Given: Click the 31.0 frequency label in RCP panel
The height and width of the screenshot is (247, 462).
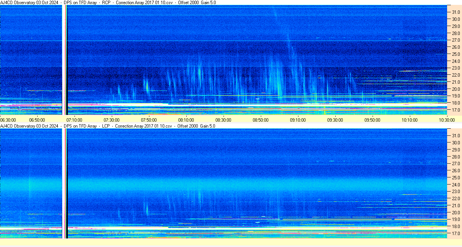Looking at the screenshot, I should click(x=456, y=12).
